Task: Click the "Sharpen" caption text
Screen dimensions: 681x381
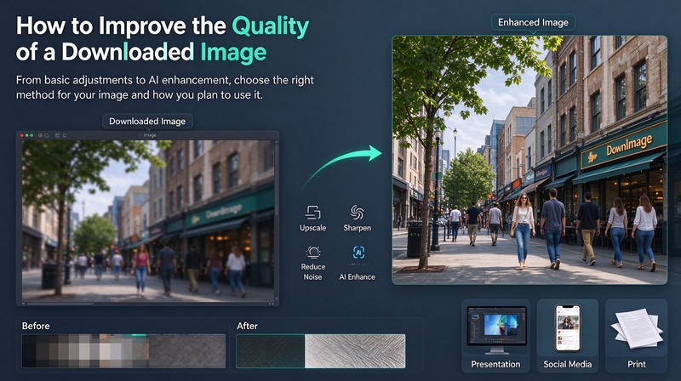Action: (357, 228)
